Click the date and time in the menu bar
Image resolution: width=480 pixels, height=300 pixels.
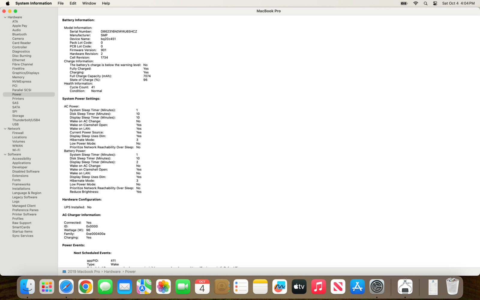[x=458, y=3]
